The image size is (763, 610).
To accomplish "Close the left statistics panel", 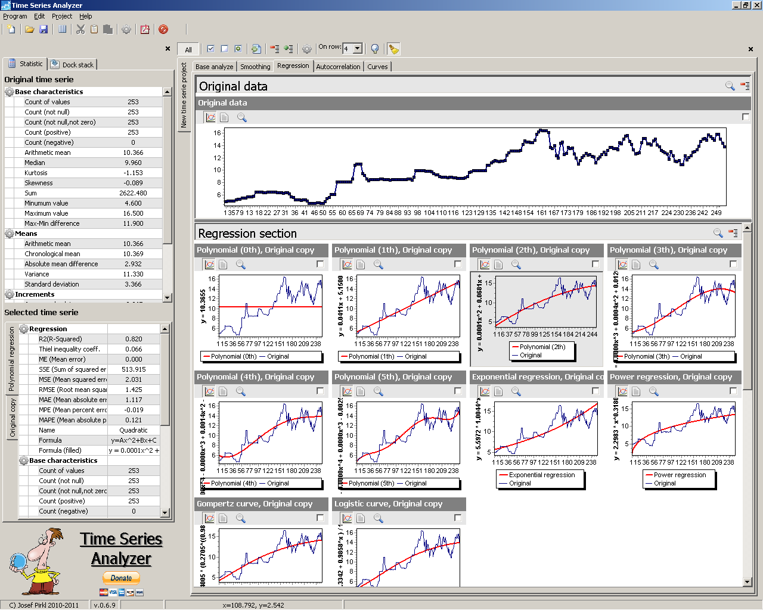I will pos(168,49).
